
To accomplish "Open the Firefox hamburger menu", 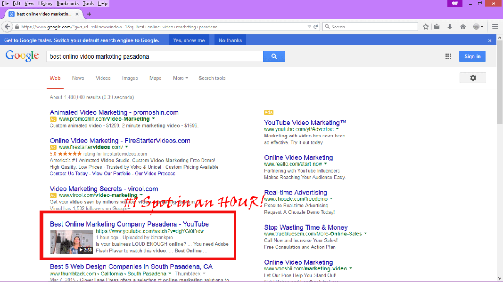I will click(x=495, y=27).
